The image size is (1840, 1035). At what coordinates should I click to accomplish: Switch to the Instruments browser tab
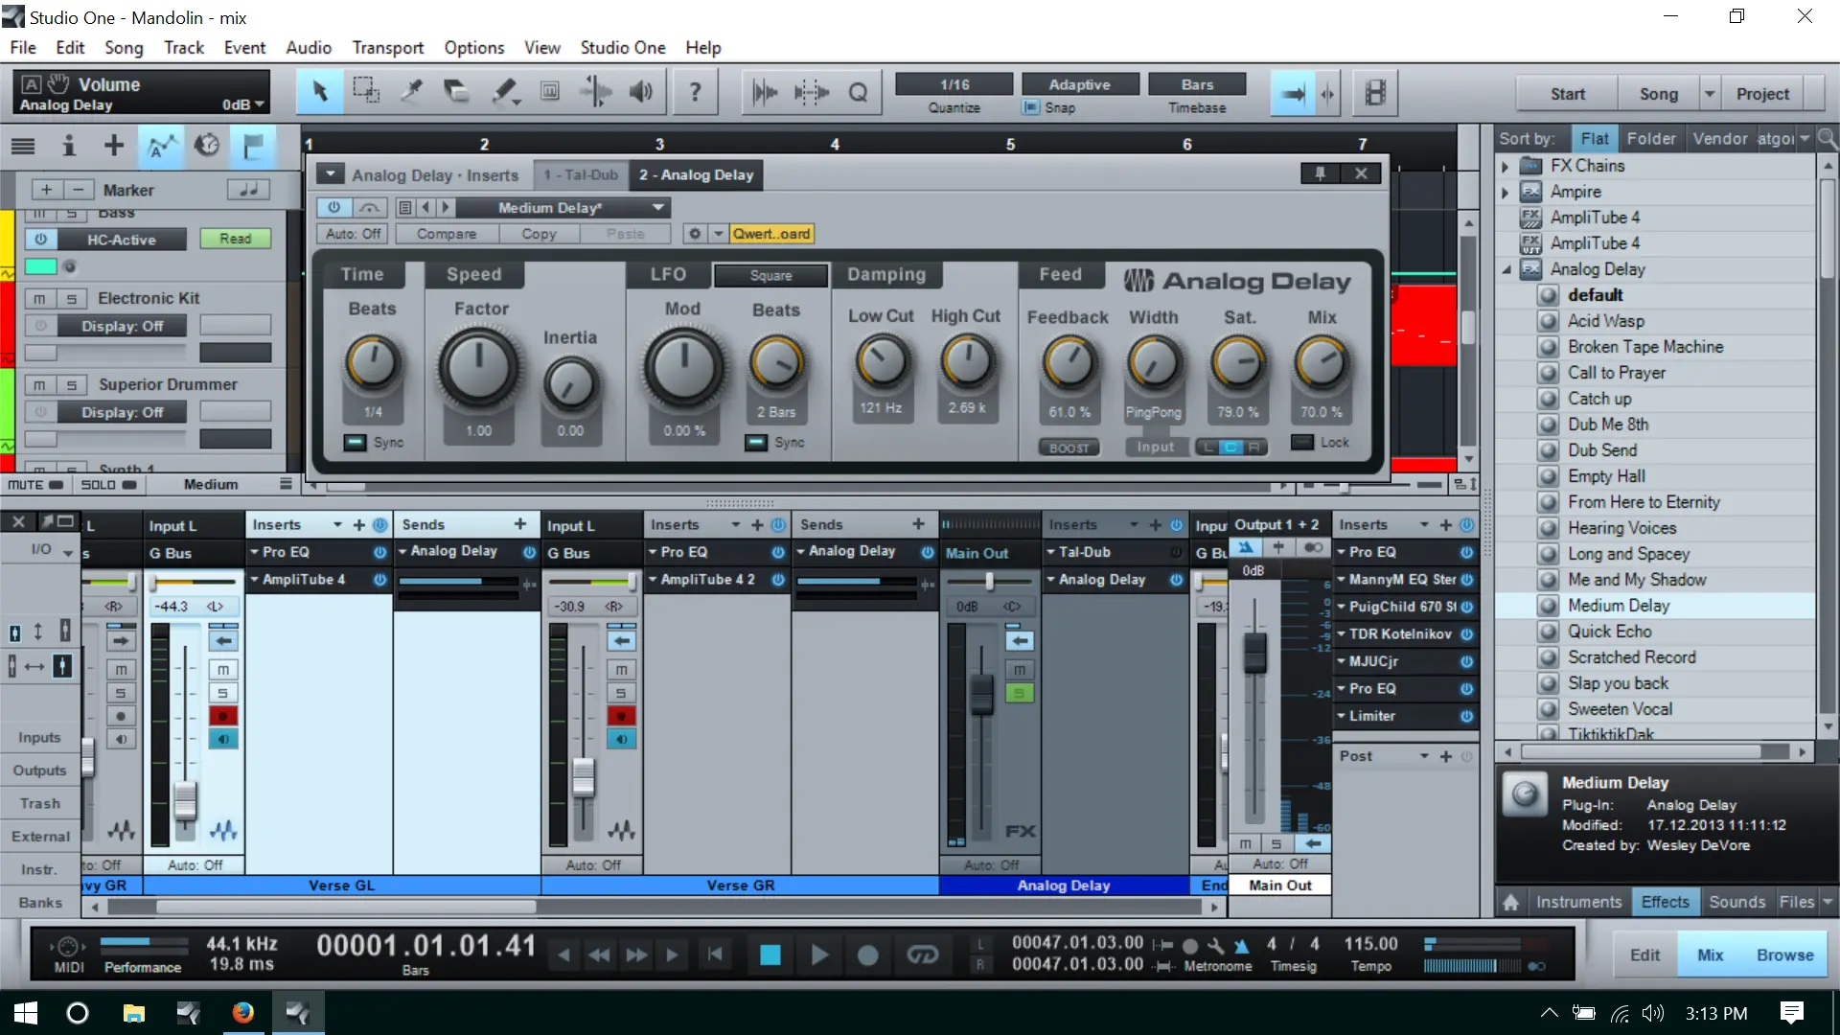[1578, 902]
